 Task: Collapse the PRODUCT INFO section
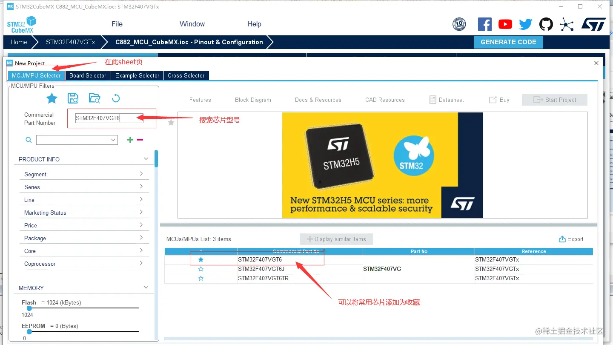tap(146, 159)
